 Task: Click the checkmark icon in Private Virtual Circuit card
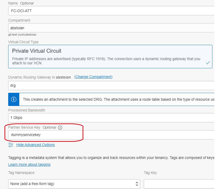pos(208,63)
